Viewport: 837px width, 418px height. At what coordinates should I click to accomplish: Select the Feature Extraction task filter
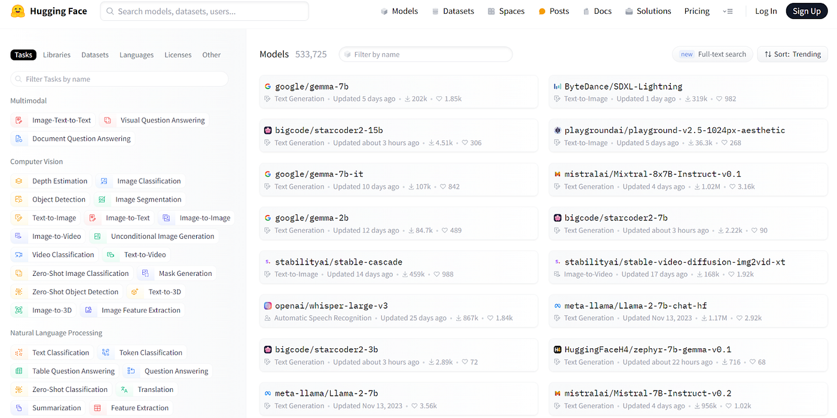[x=131, y=408]
